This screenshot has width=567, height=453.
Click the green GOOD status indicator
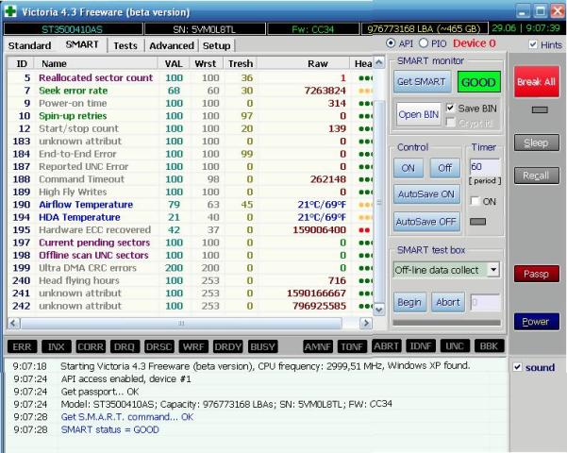pos(477,82)
